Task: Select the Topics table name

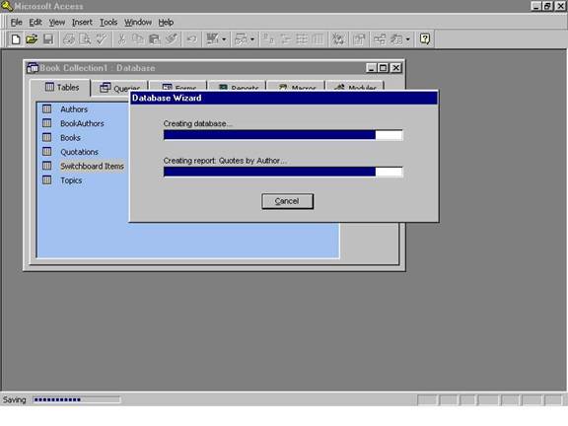Action: [x=71, y=180]
